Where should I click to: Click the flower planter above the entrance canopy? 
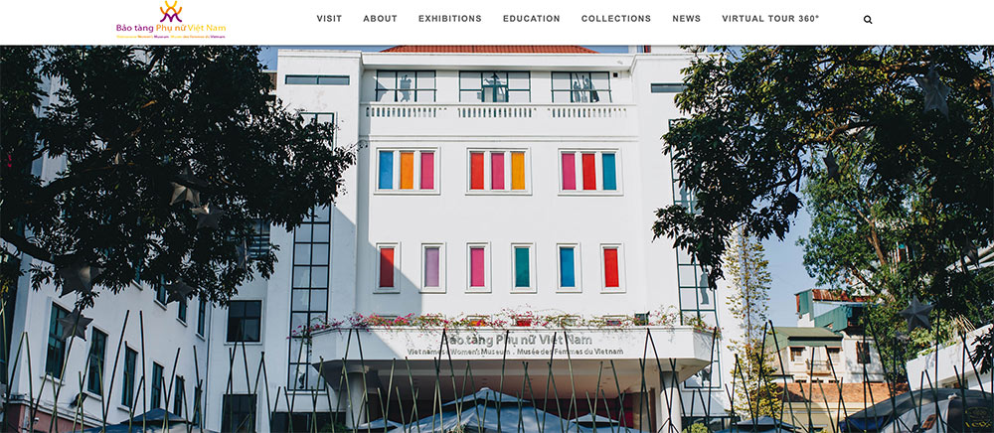pos(501,319)
